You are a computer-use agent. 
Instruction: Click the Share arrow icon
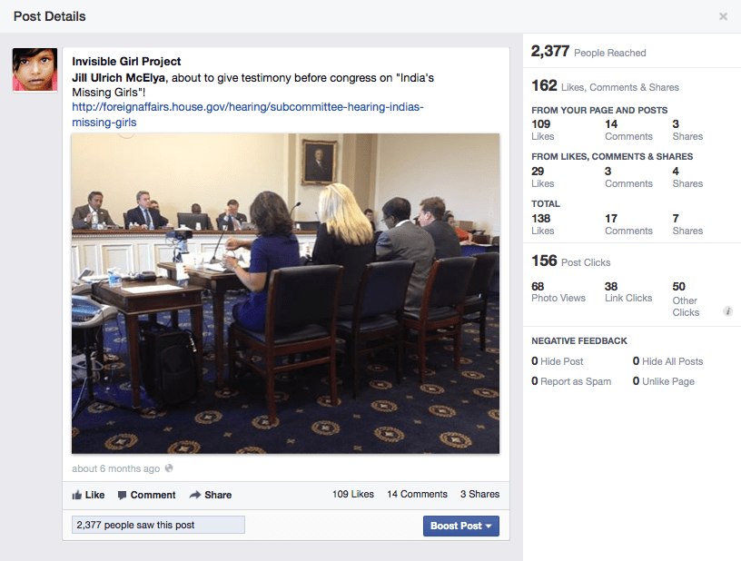195,495
